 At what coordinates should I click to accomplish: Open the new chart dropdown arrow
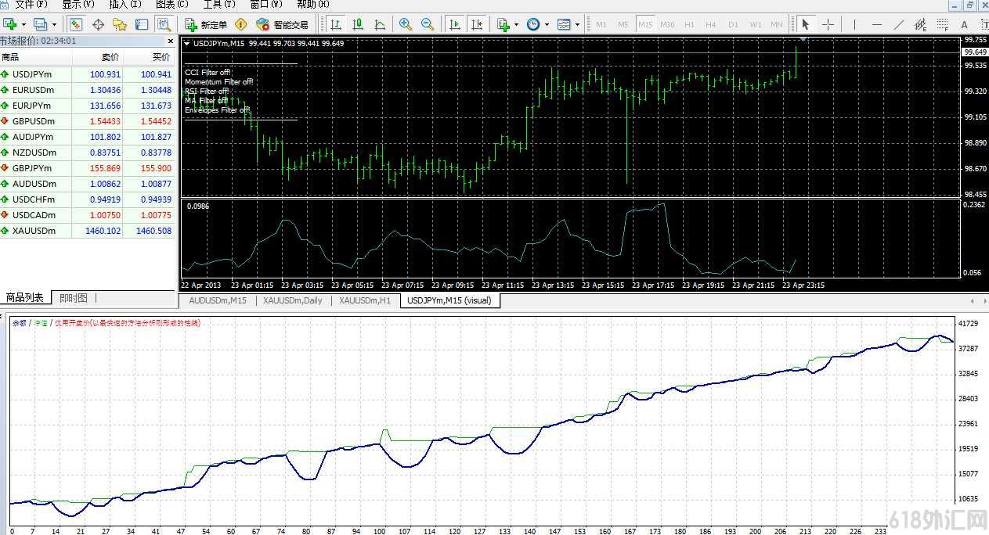[x=23, y=24]
